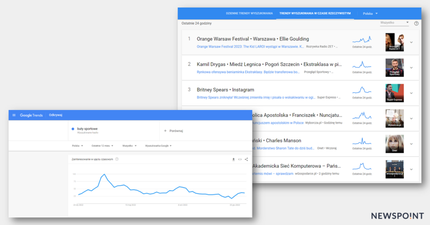The height and width of the screenshot is (225, 430).
Task: Open the Polska region filter under buty sportowe
Action: tap(77, 146)
